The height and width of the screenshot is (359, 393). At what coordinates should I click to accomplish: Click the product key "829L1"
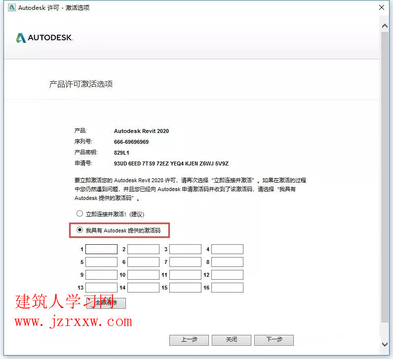click(x=121, y=153)
